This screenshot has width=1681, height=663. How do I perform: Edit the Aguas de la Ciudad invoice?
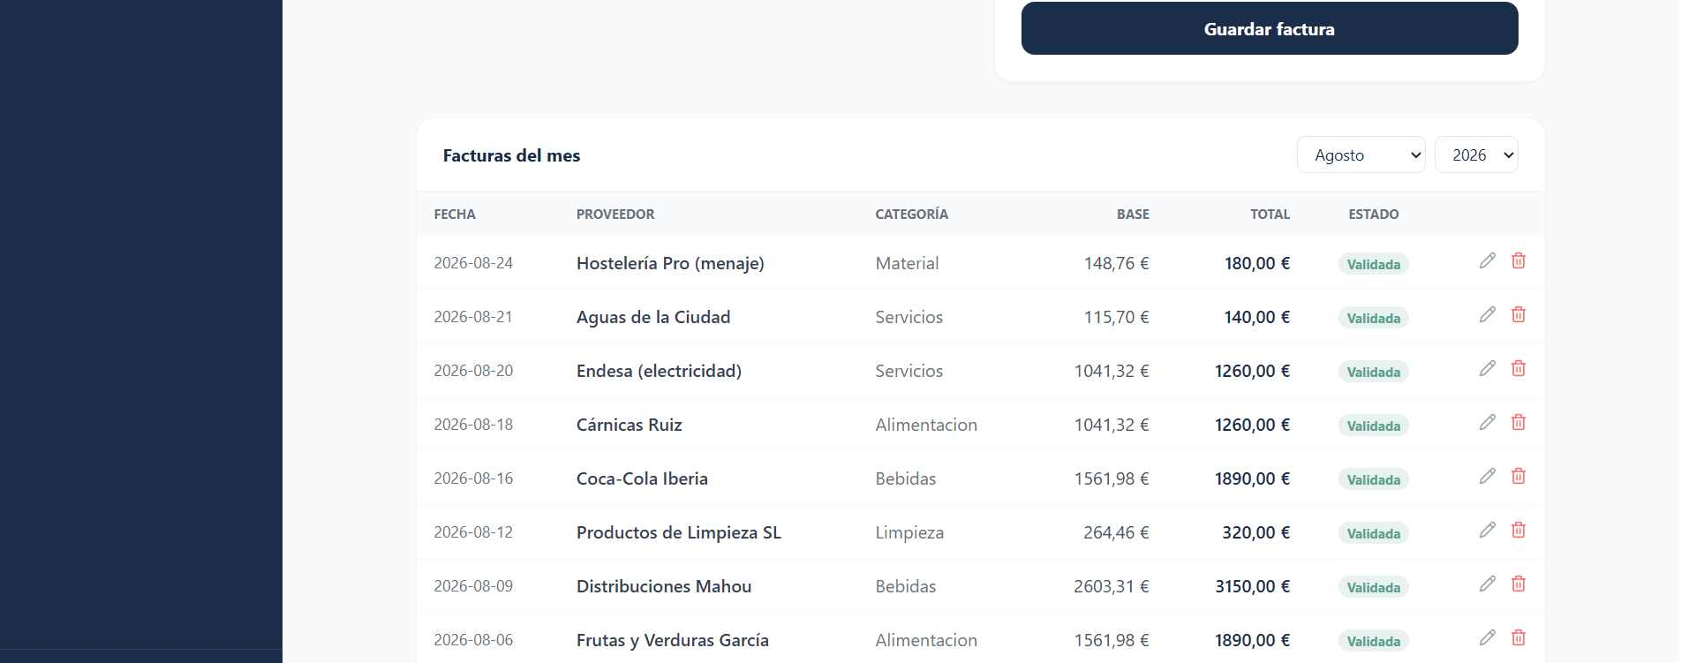pyautogui.click(x=1488, y=314)
